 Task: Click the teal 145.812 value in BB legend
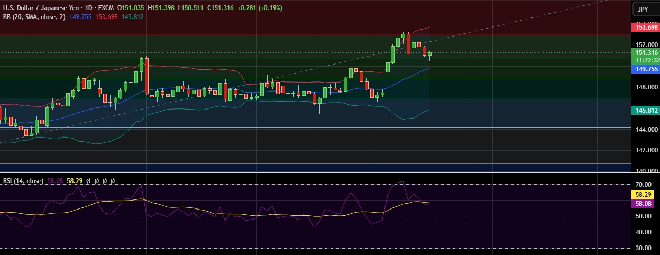(132, 17)
